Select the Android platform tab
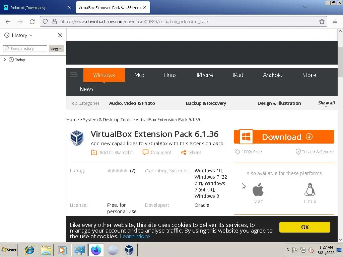The image size is (343, 257). 273,75
